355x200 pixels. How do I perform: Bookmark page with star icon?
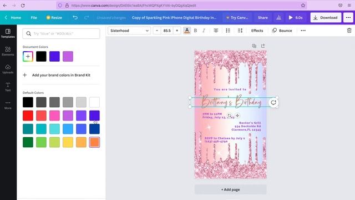pyautogui.click(x=303, y=6)
